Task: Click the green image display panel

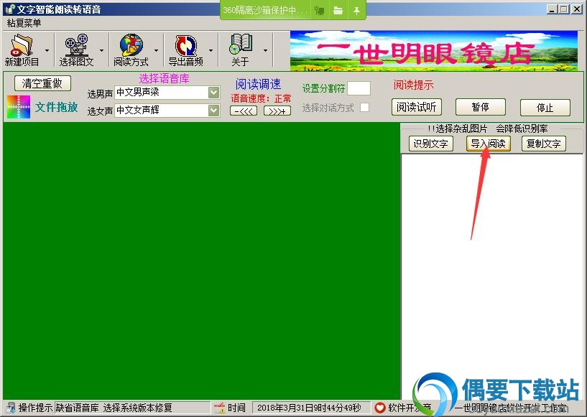Action: click(x=202, y=261)
